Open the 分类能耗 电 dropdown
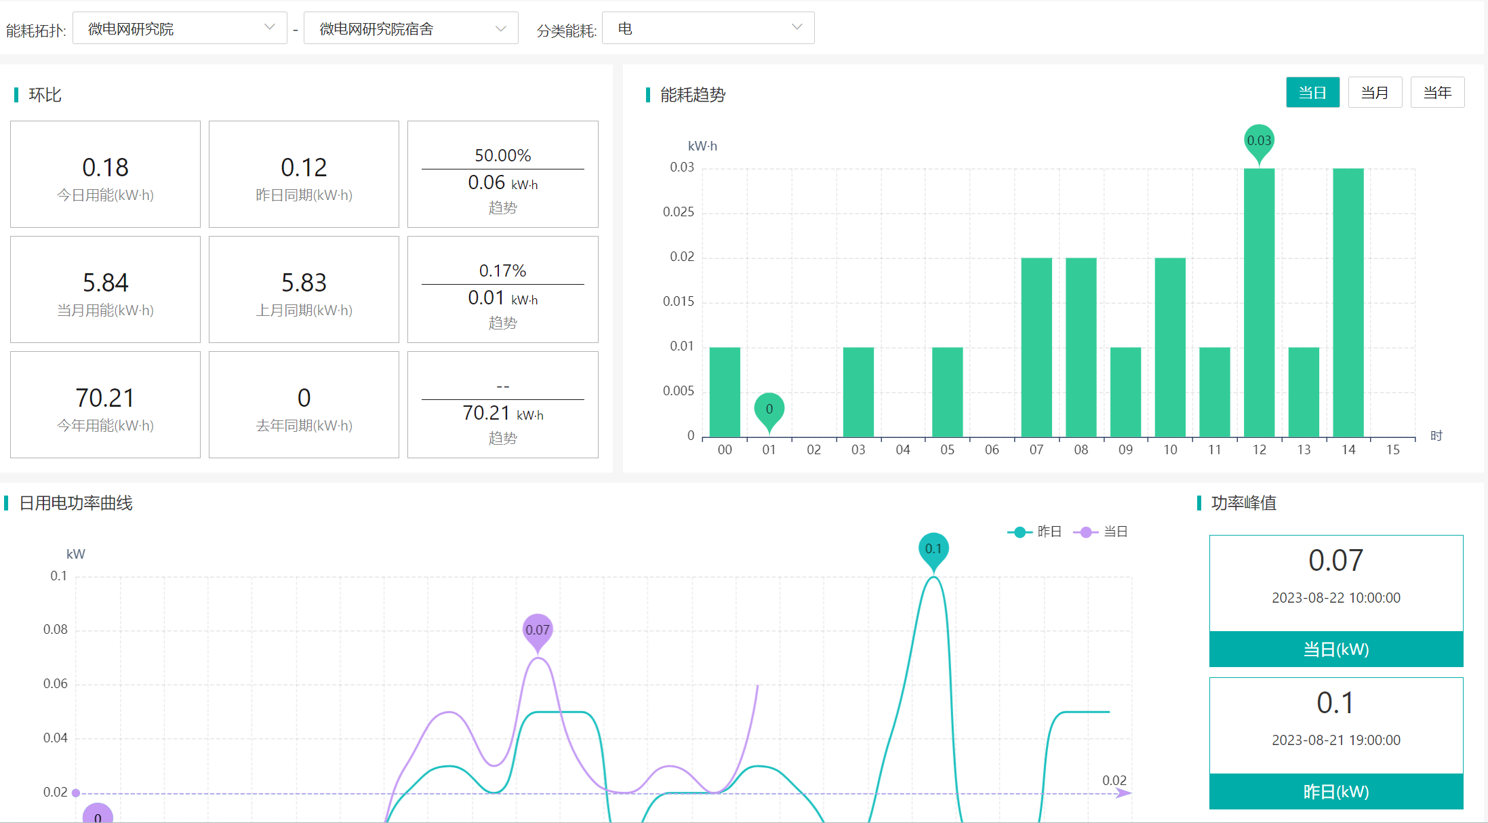The height and width of the screenshot is (823, 1488). point(708,28)
